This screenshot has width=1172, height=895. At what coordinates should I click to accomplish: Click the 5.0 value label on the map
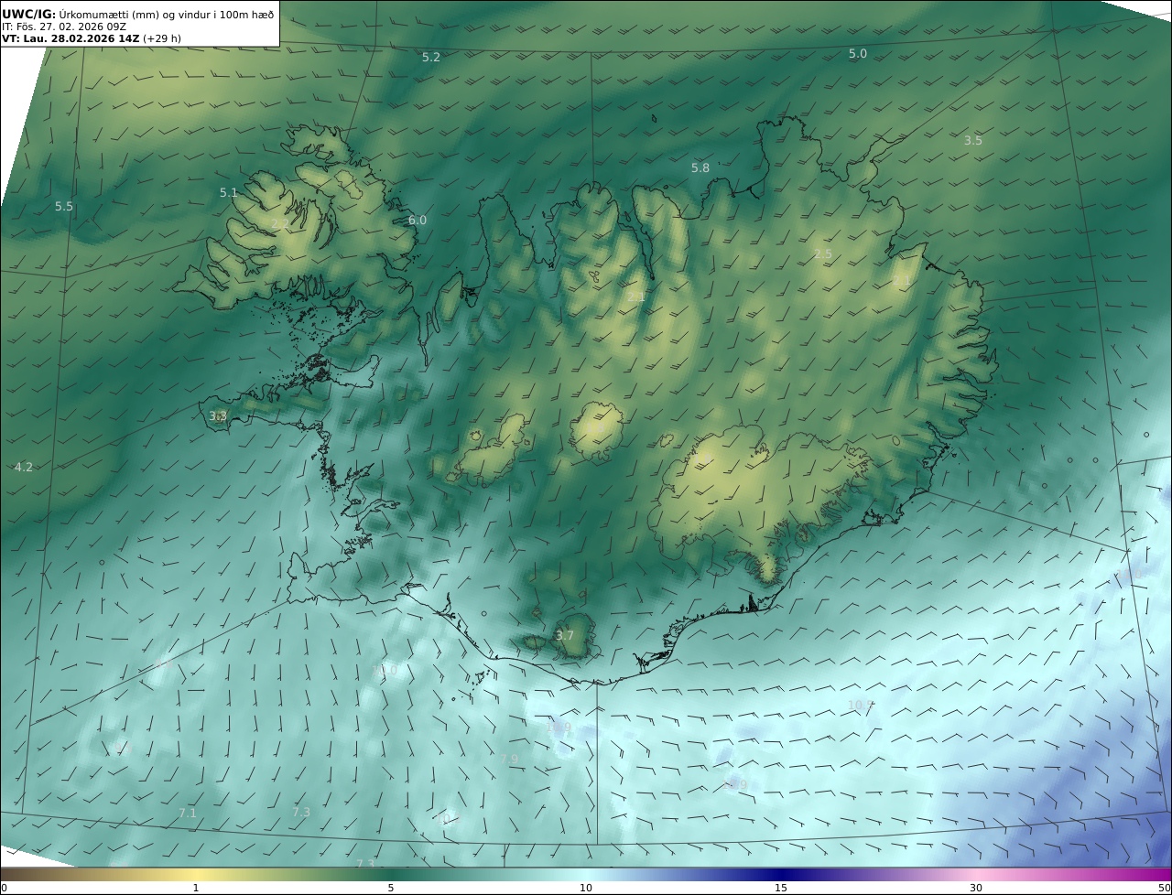point(858,54)
